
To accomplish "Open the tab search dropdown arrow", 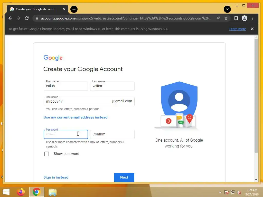I will (227, 9).
